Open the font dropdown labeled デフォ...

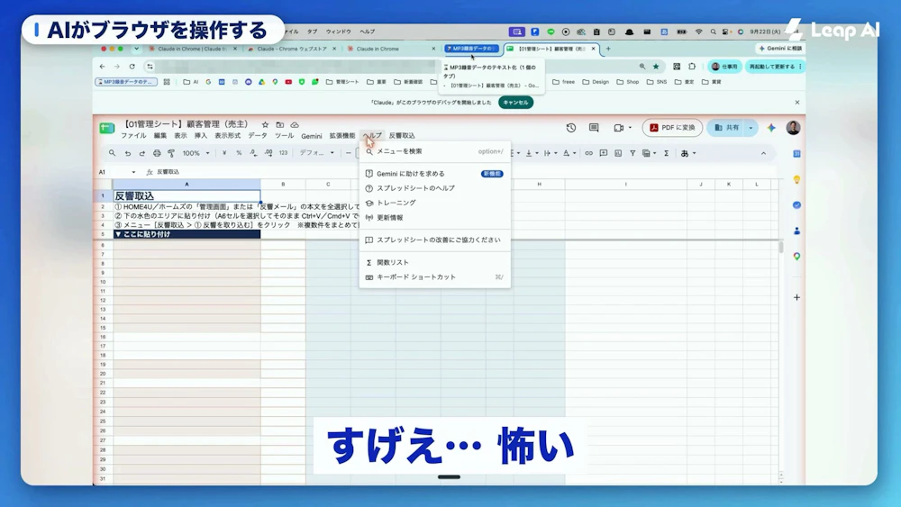click(316, 153)
